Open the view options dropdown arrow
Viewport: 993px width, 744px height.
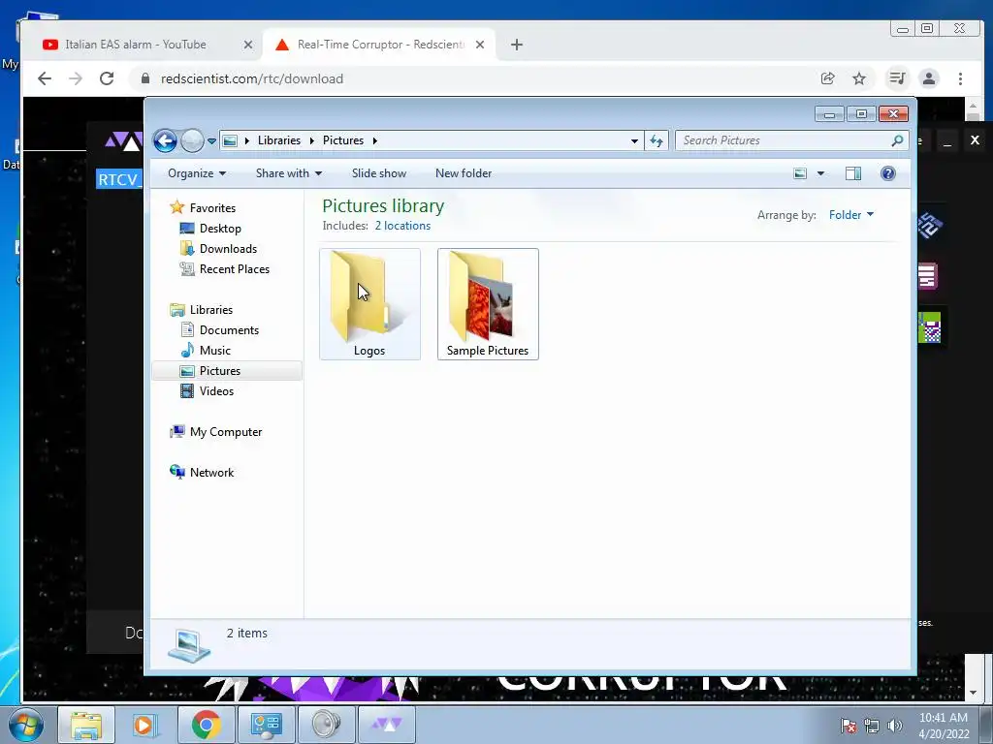point(820,173)
